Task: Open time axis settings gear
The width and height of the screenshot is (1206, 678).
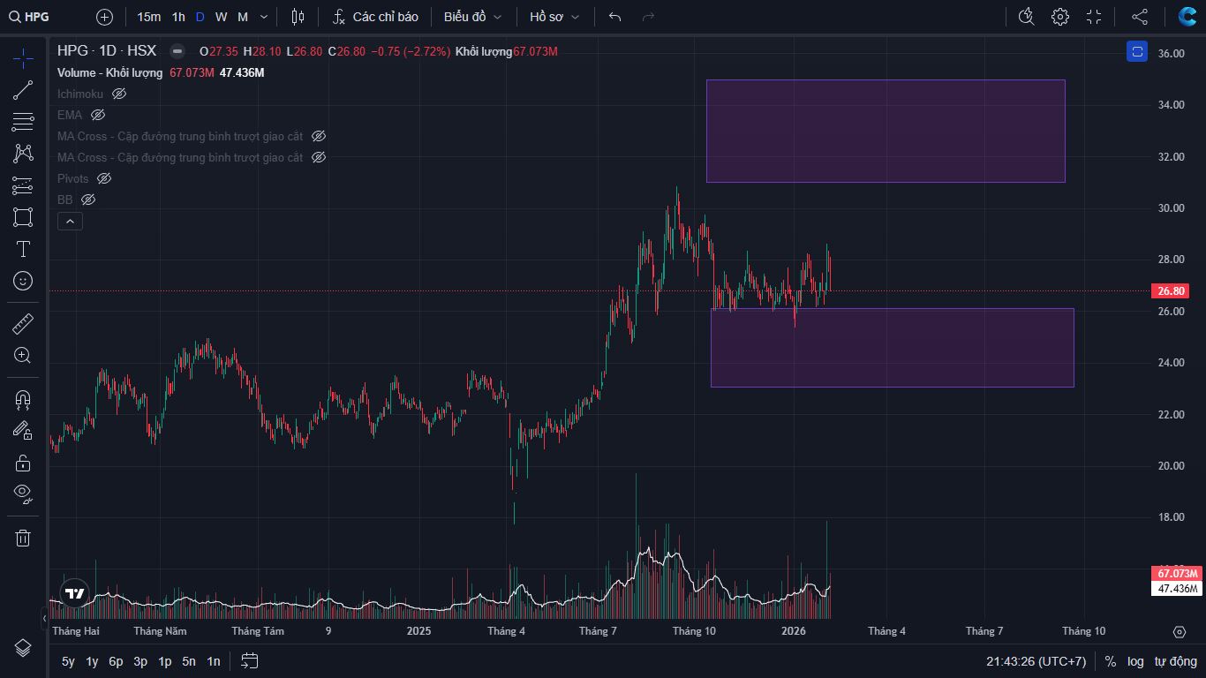Action: click(1179, 631)
